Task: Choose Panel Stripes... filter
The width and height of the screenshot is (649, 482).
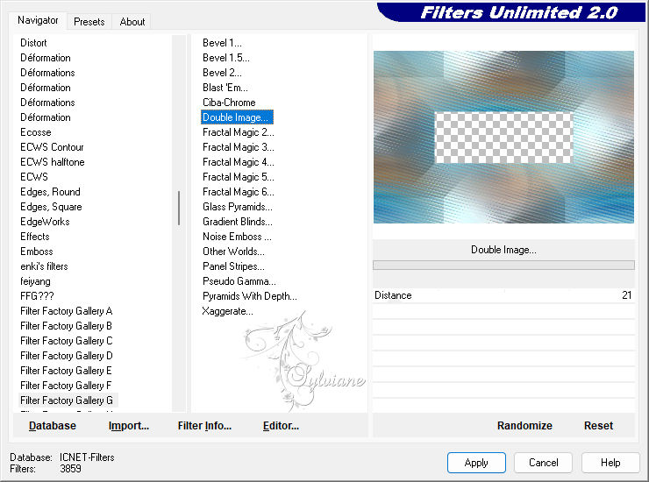Action: (x=233, y=266)
